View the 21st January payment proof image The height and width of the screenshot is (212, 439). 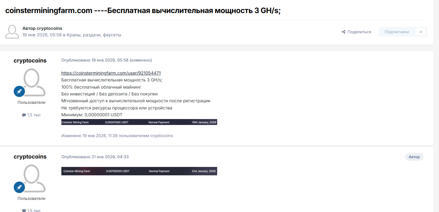pyautogui.click(x=139, y=171)
